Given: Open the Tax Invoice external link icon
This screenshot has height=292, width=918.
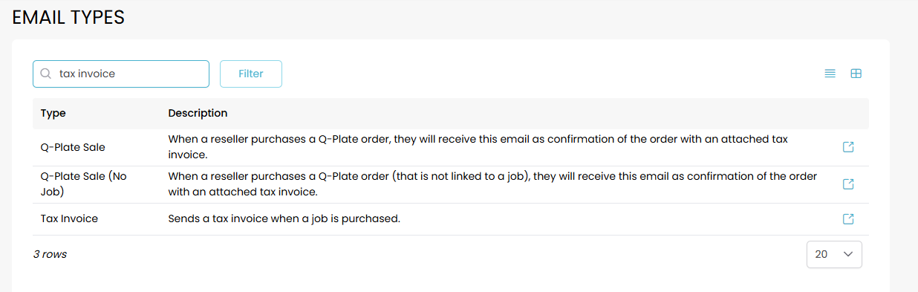Looking at the screenshot, I should (x=848, y=219).
